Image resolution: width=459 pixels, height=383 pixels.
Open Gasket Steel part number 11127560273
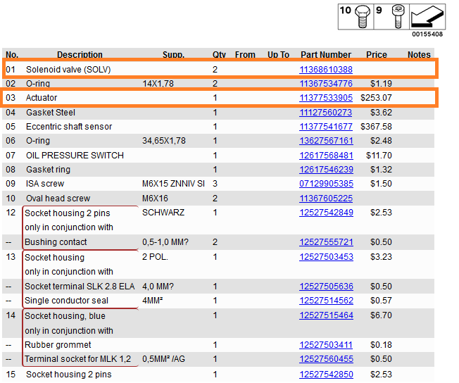point(326,113)
